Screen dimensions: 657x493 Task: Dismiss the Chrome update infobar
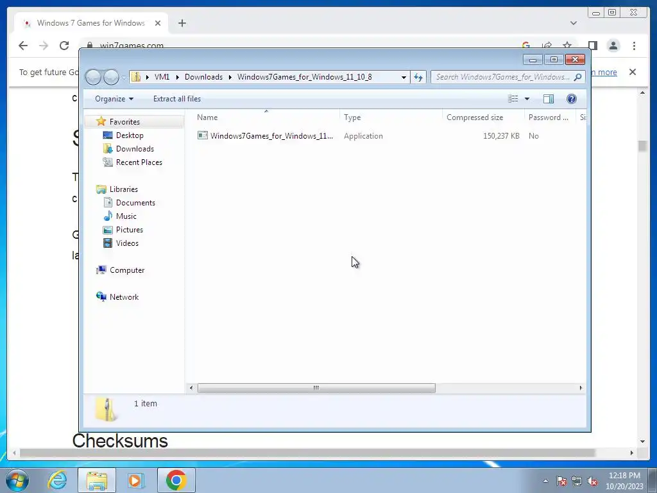click(633, 72)
